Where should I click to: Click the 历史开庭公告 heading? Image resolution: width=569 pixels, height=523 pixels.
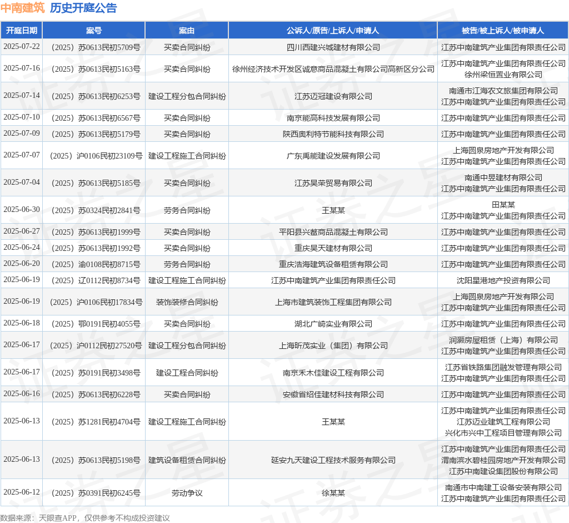click(83, 8)
